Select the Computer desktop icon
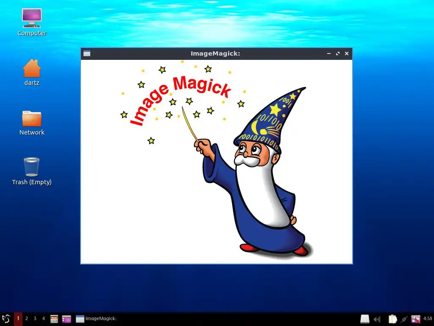This screenshot has width=434, height=326. pos(32,22)
